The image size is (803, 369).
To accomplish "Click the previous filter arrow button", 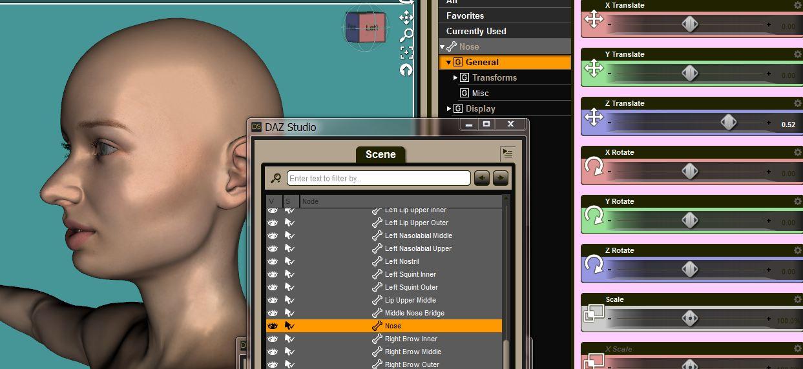I will 482,178.
